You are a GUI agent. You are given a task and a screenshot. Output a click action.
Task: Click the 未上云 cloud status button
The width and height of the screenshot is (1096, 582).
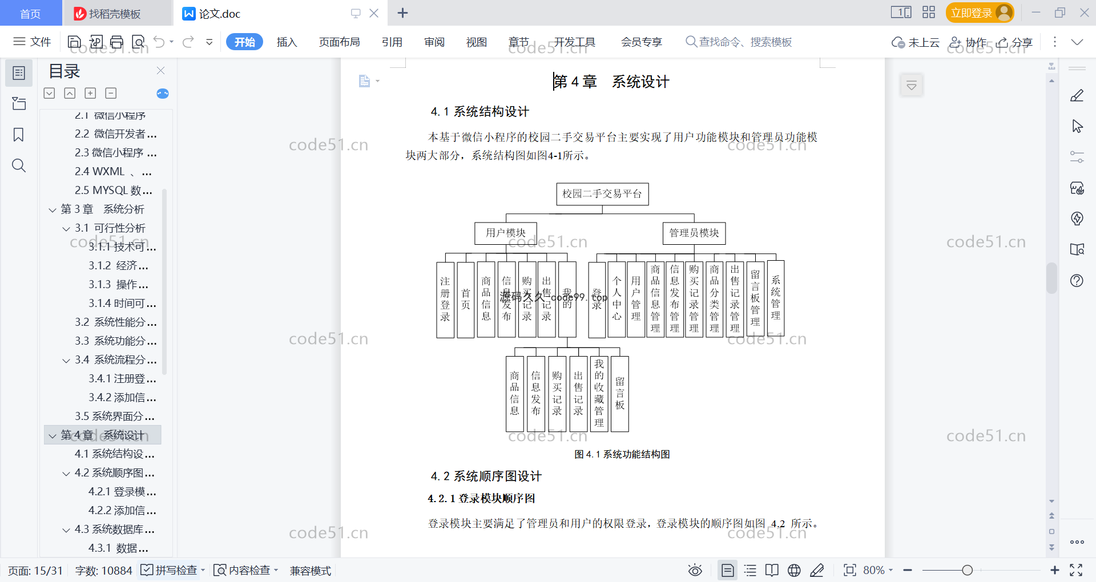coord(916,42)
